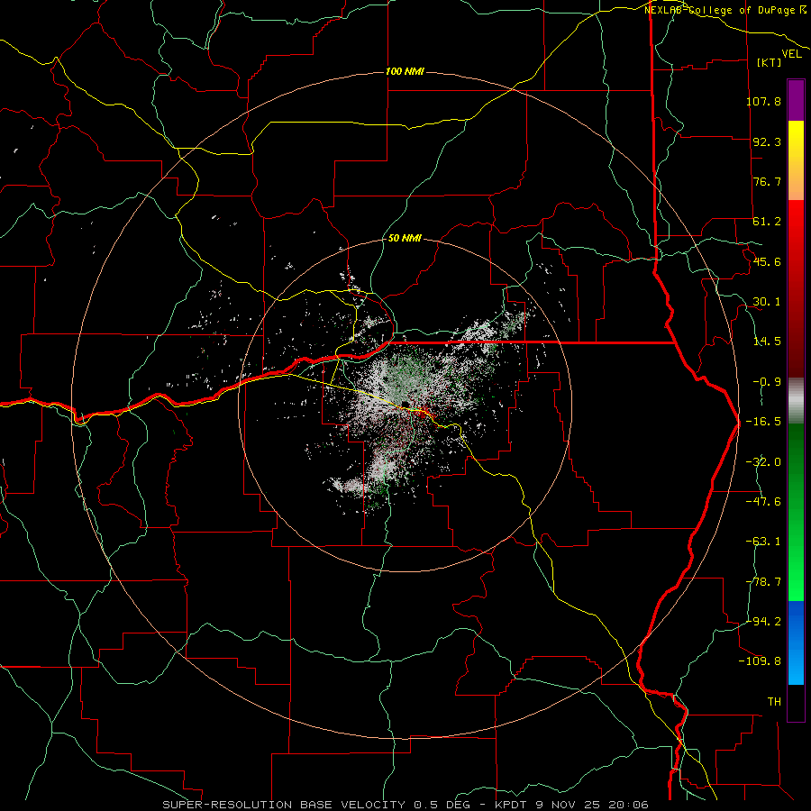Click the -94.2 legend value

(x=763, y=622)
